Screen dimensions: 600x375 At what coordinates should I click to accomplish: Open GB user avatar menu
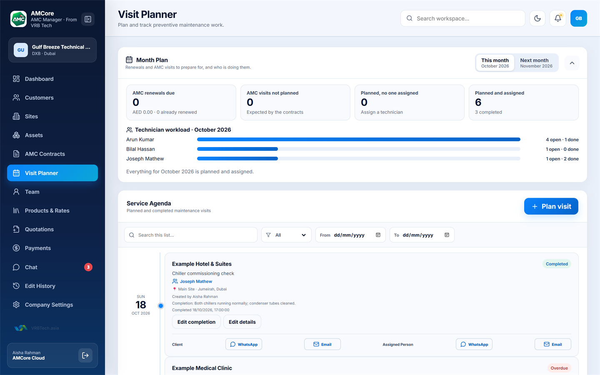tap(579, 18)
